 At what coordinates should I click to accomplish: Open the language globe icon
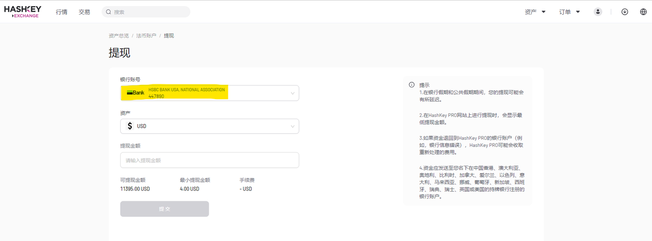643,12
